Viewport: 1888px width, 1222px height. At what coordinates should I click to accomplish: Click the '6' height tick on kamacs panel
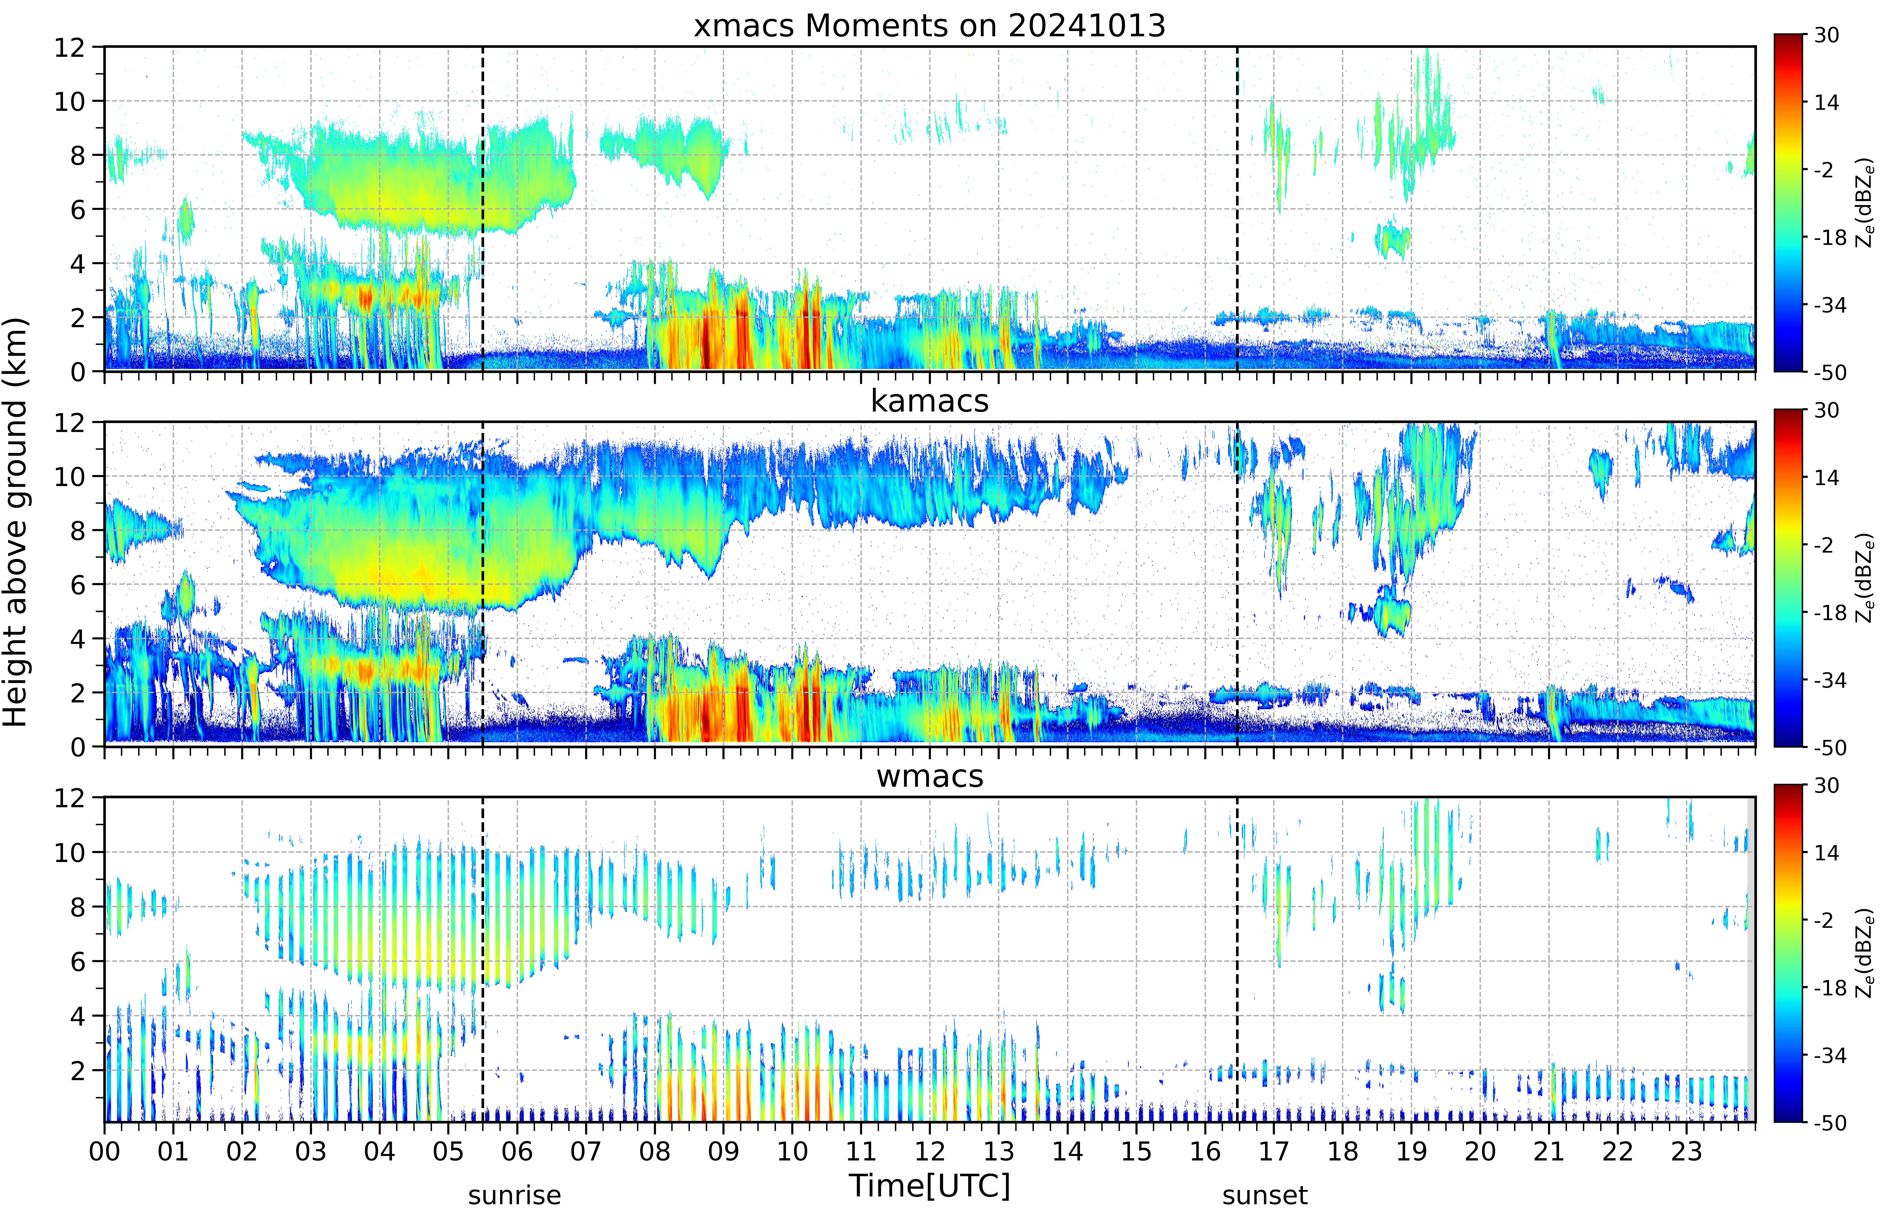(x=78, y=584)
